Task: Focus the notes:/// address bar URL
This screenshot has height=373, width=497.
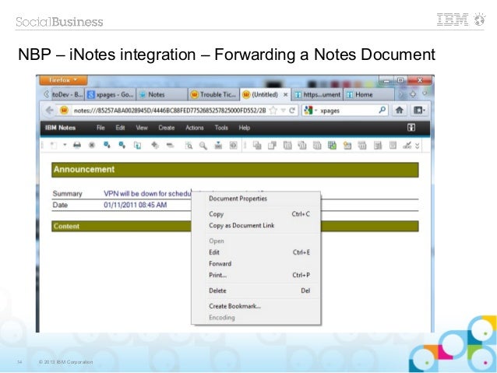Action: click(x=170, y=111)
